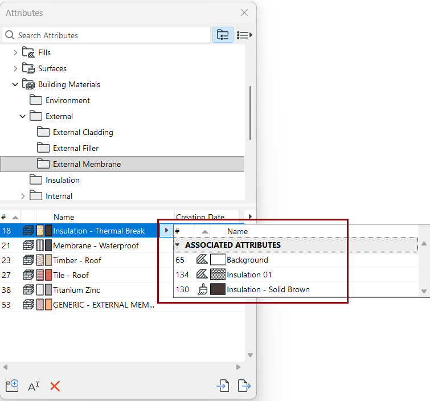Import attributes from file
Screen dimensions: 430x401
223,386
